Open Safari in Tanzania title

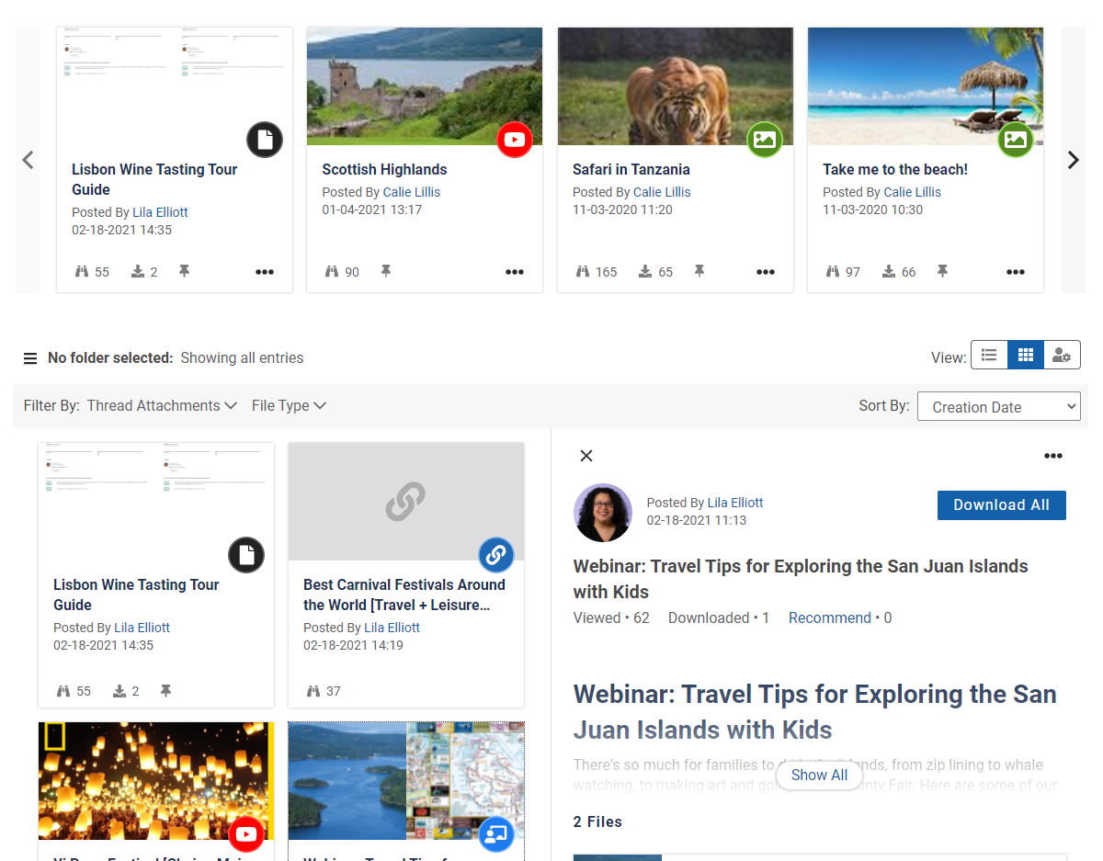tap(631, 169)
